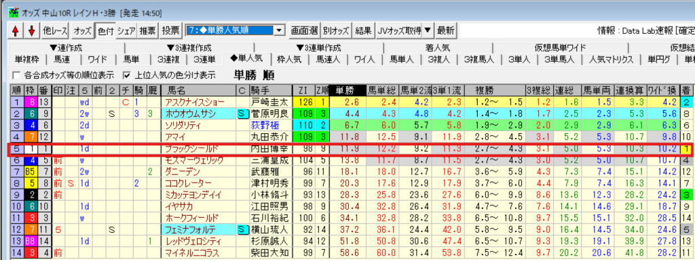Click the S badge beside フェミナフォルテ
Screen dimensions: 695x260
point(242,229)
